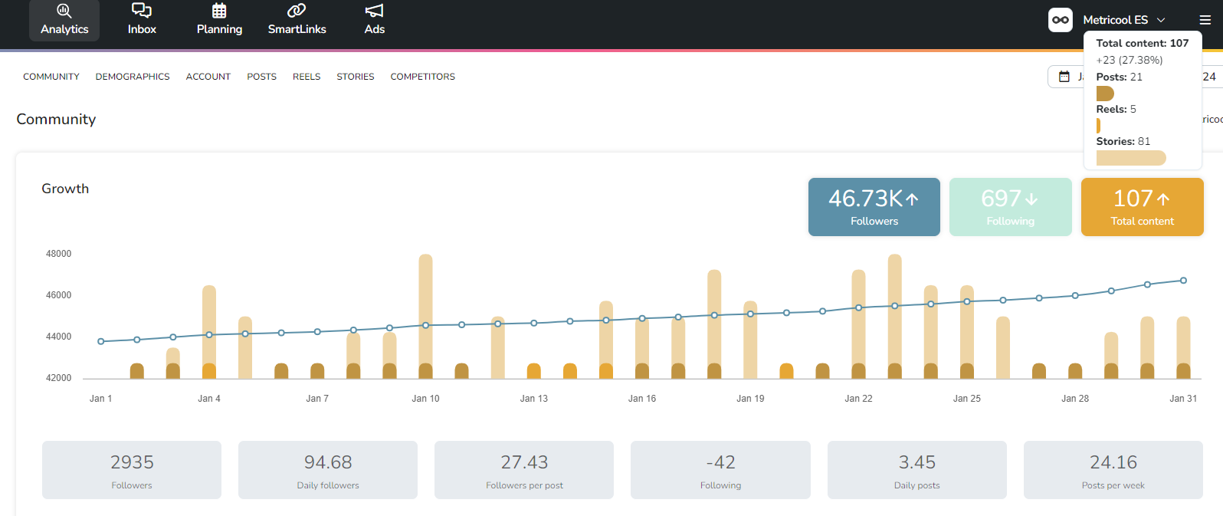Open the Inbox chat icon
This screenshot has height=516, width=1223.
coord(142,11)
